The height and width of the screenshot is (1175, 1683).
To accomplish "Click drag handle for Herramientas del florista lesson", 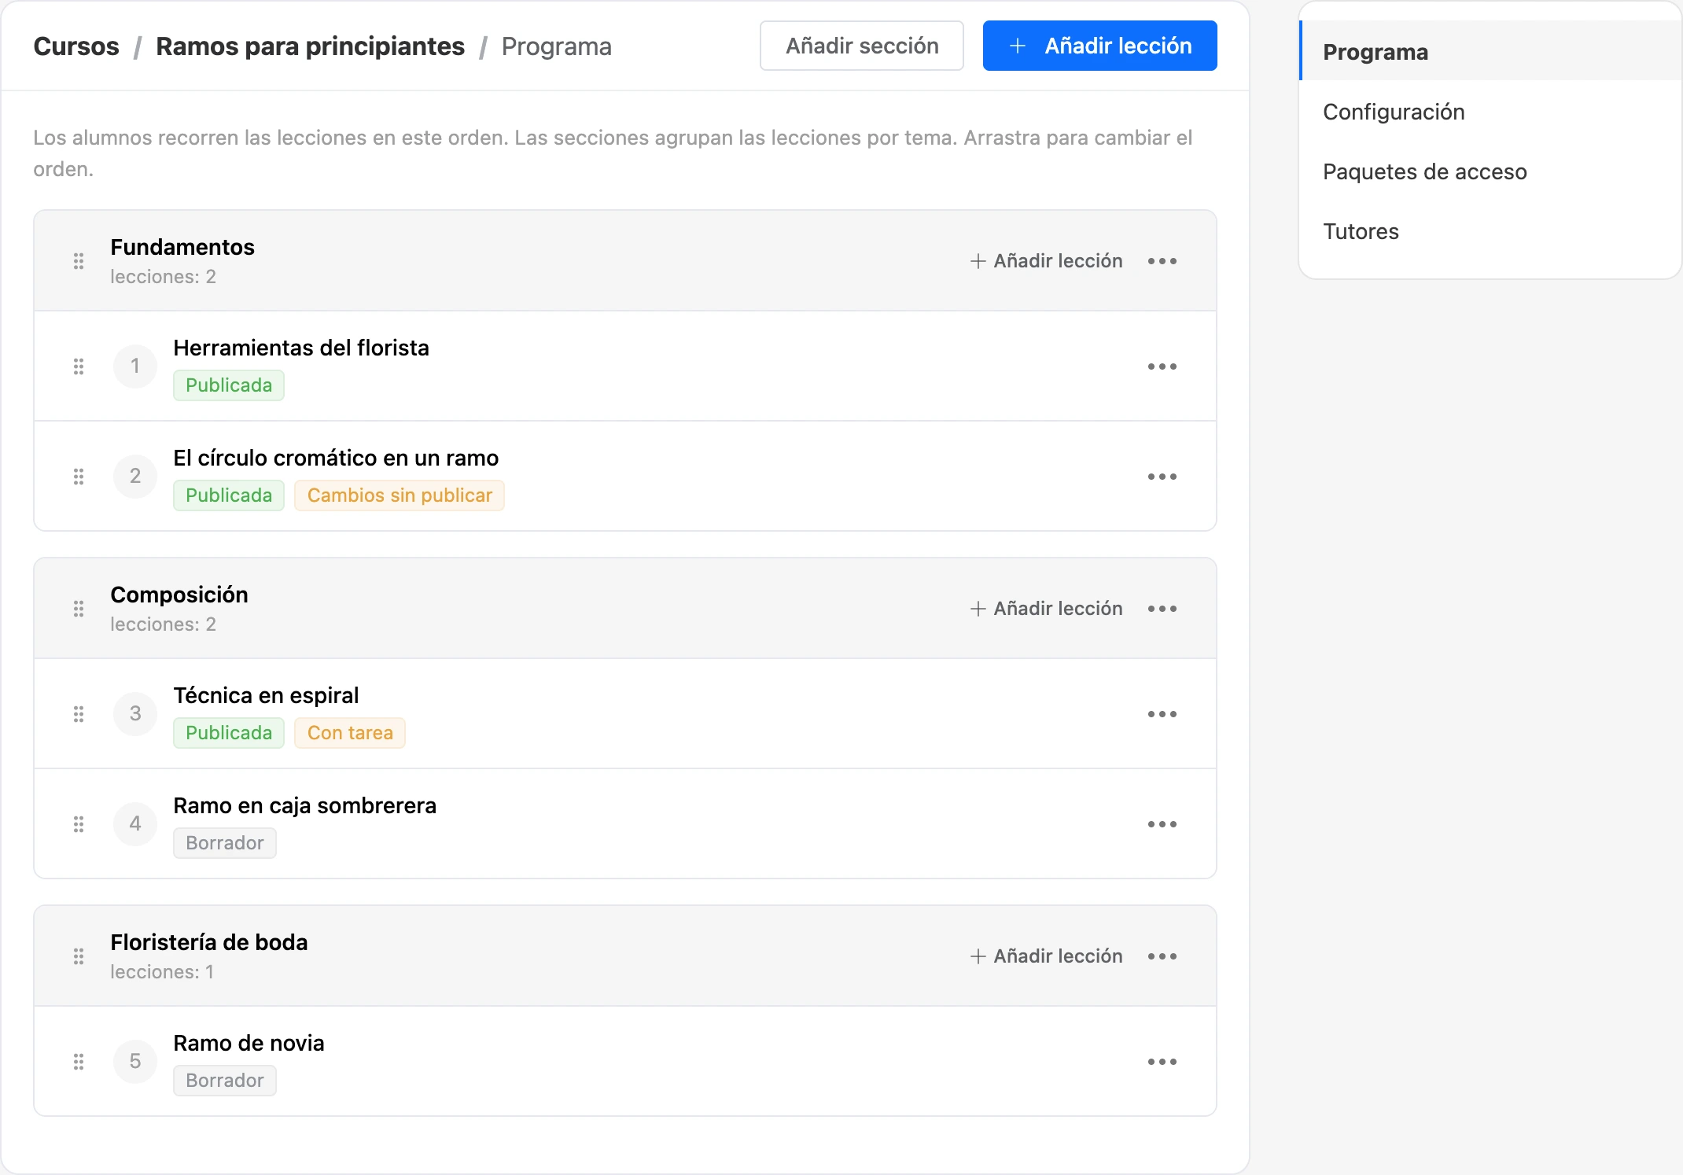I will 79,366.
